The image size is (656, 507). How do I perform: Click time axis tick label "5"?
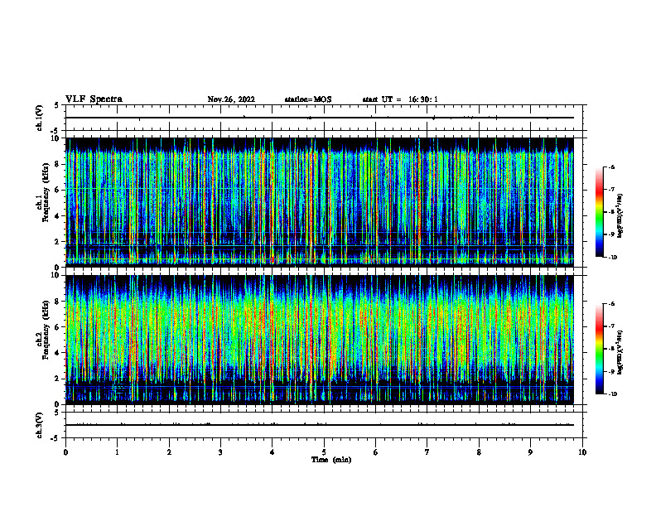pos(324,452)
